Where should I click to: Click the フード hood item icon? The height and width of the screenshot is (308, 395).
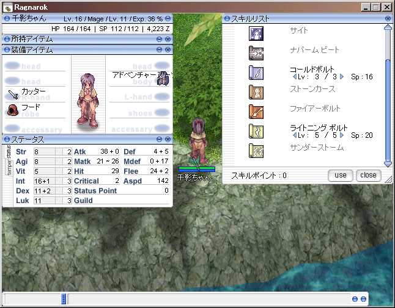[x=13, y=110]
